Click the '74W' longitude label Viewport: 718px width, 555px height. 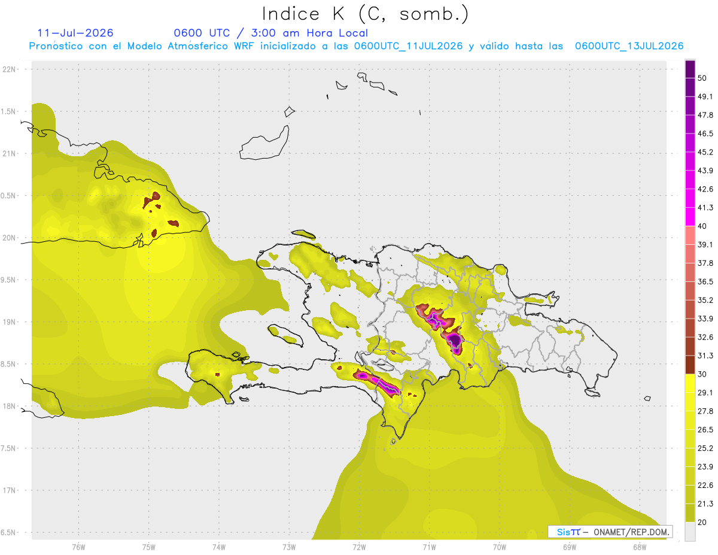pyautogui.click(x=219, y=547)
